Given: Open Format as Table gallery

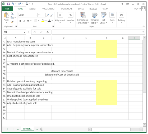Looking at the screenshot, I should click(94, 18).
